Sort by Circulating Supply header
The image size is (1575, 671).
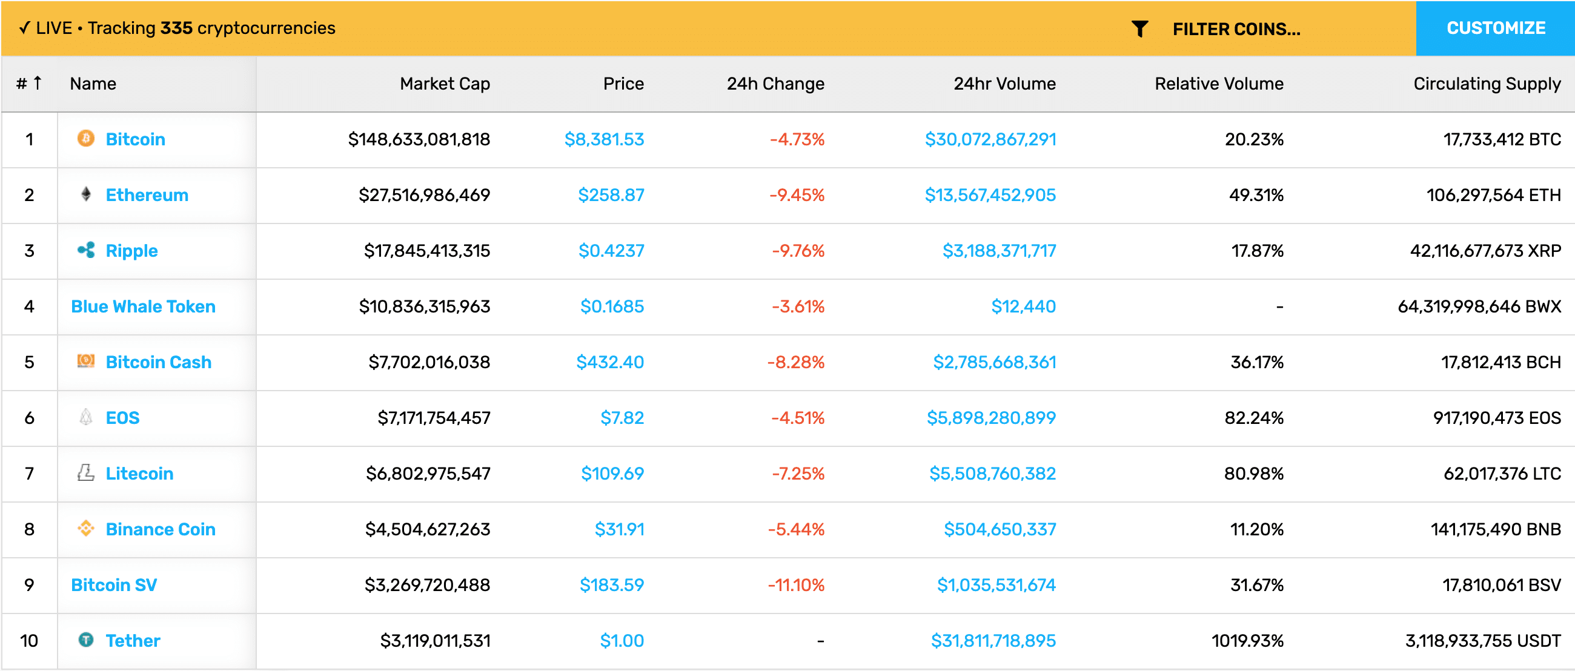pyautogui.click(x=1487, y=84)
